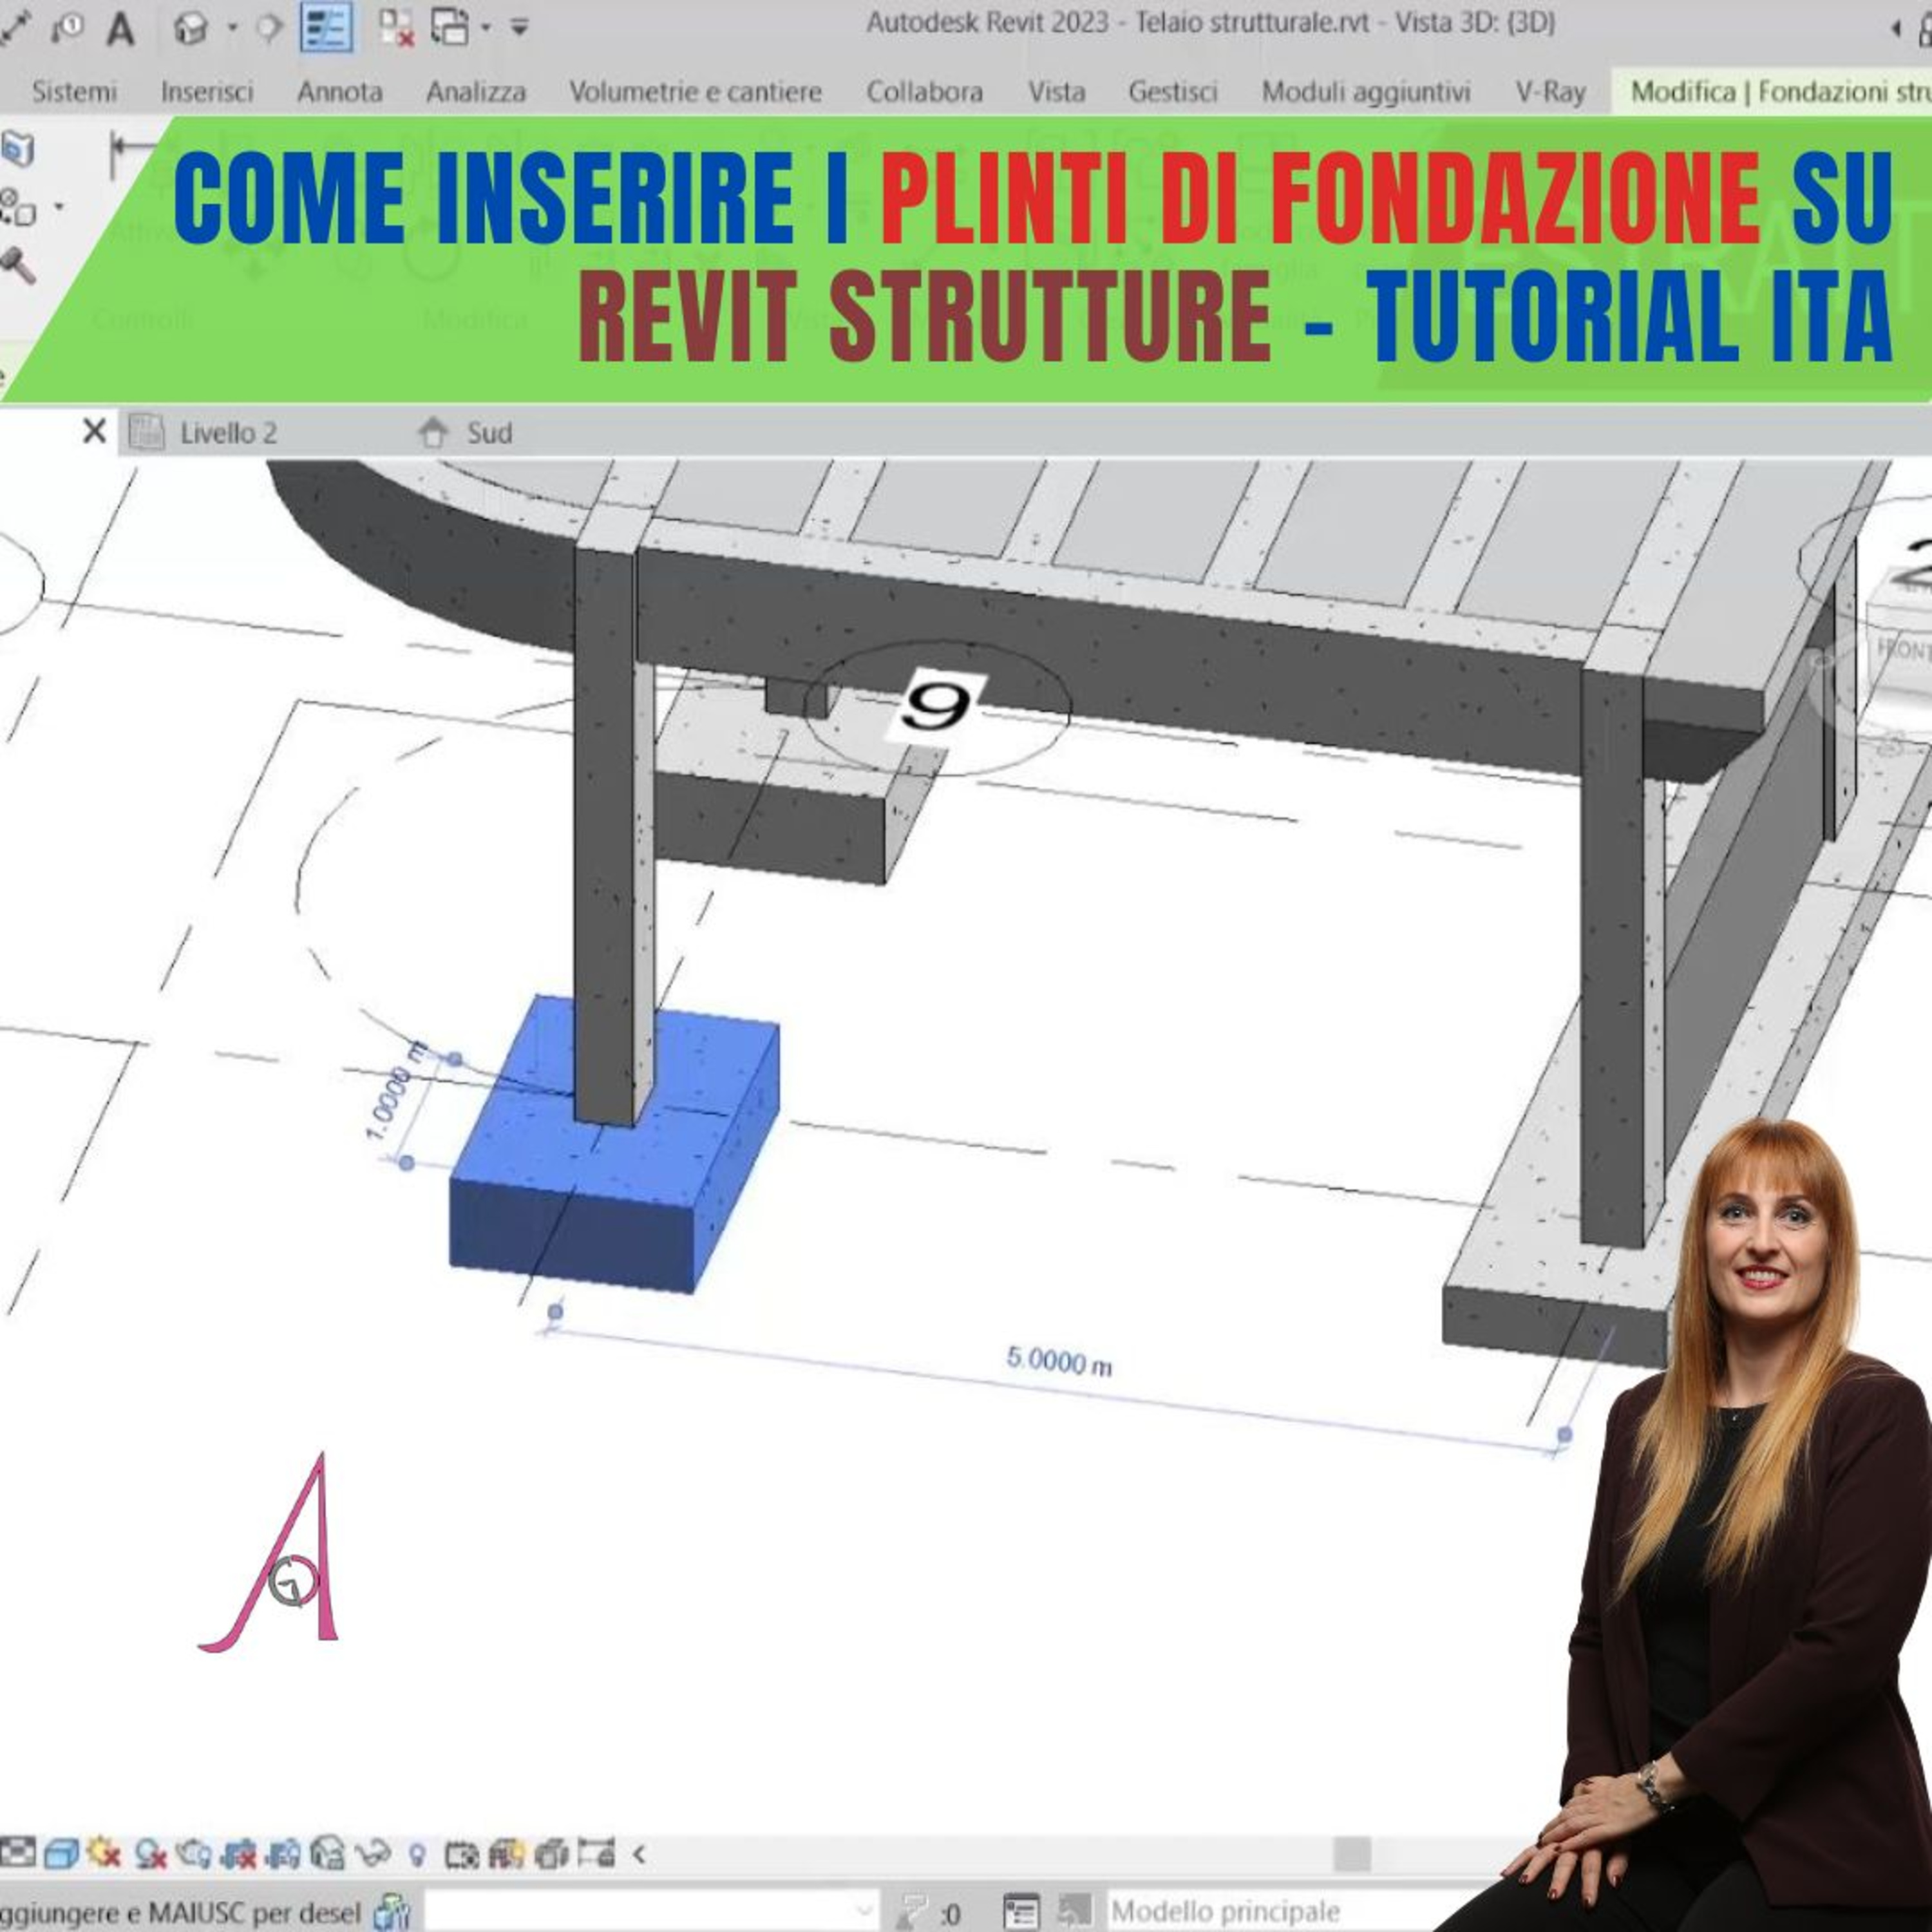1932x1932 pixels.
Task: Edit the 1.0000 m temporary dimension
Action: coord(396,1091)
